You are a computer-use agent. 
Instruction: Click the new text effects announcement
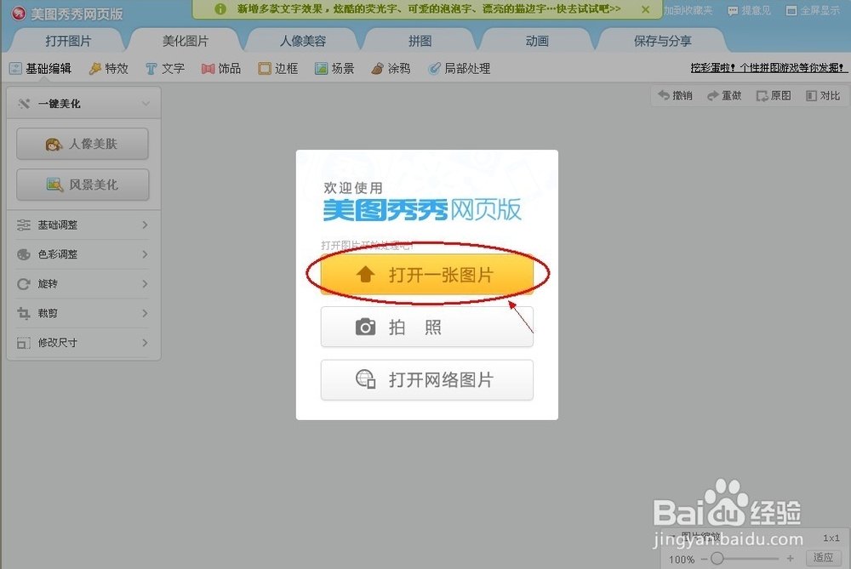[429, 9]
